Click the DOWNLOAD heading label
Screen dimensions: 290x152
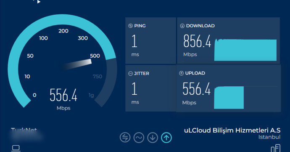coord(200,26)
